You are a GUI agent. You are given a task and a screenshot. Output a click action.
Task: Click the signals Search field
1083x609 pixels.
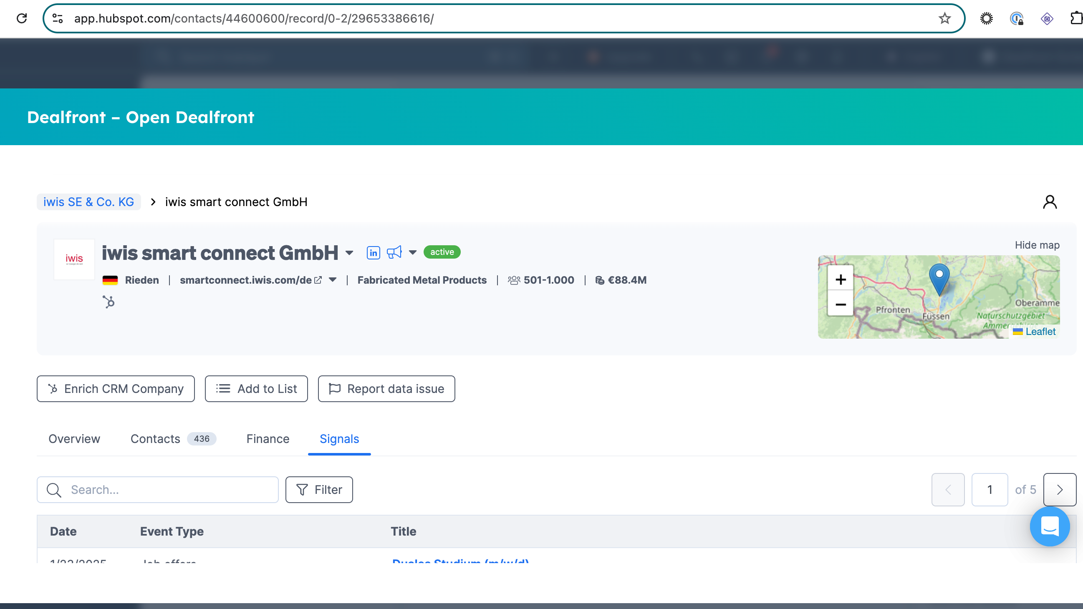[158, 489]
